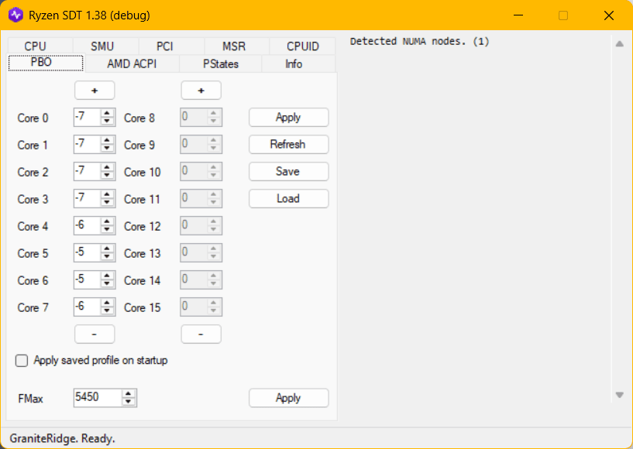Increase Core 5 offset via up arrow
This screenshot has width=633, height=449.
pyautogui.click(x=107, y=248)
